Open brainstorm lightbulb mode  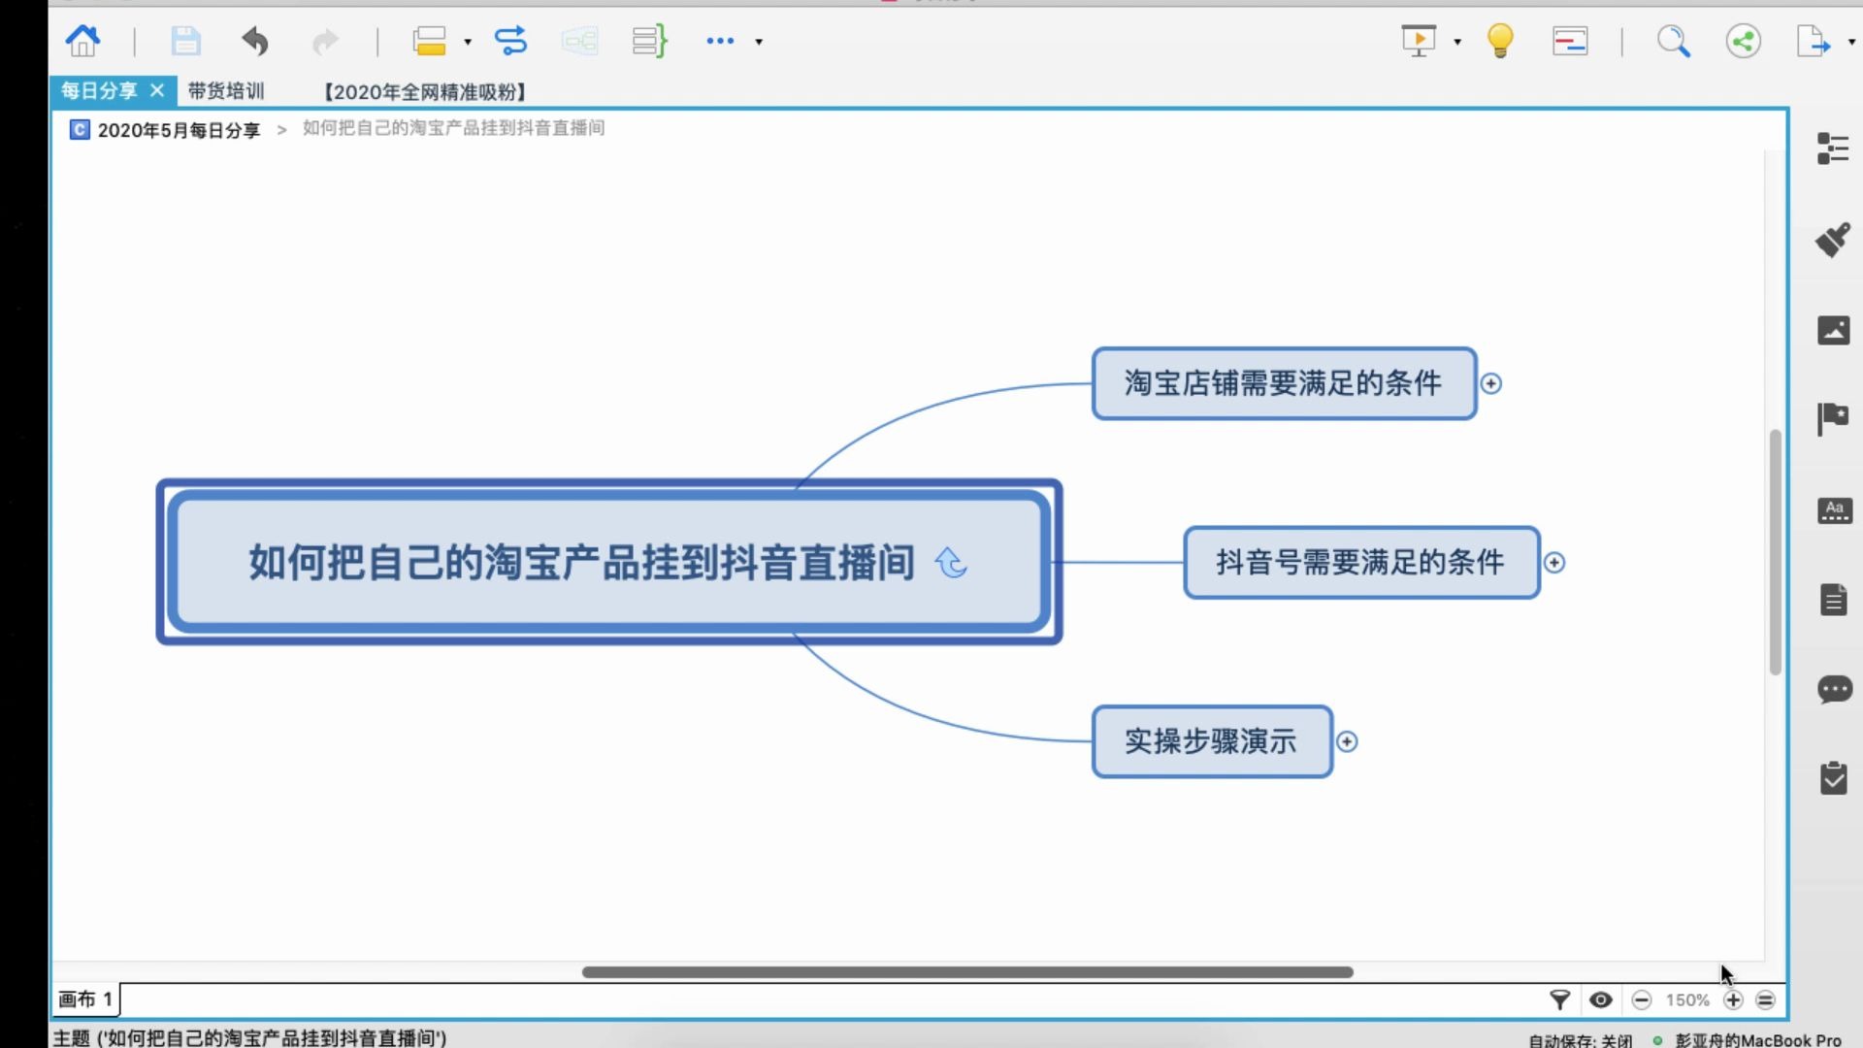(1500, 41)
